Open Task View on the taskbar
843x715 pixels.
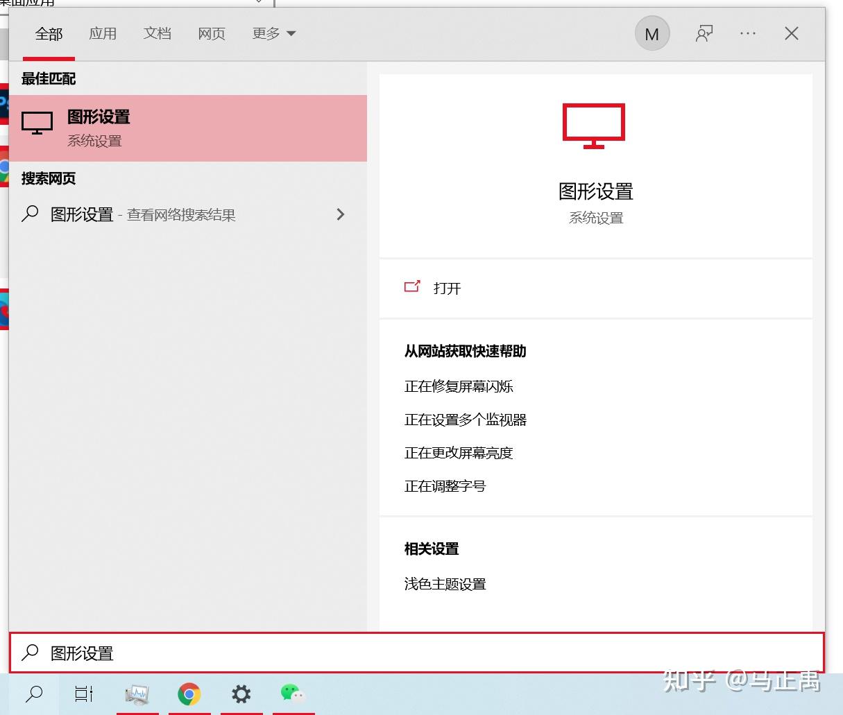pos(84,694)
